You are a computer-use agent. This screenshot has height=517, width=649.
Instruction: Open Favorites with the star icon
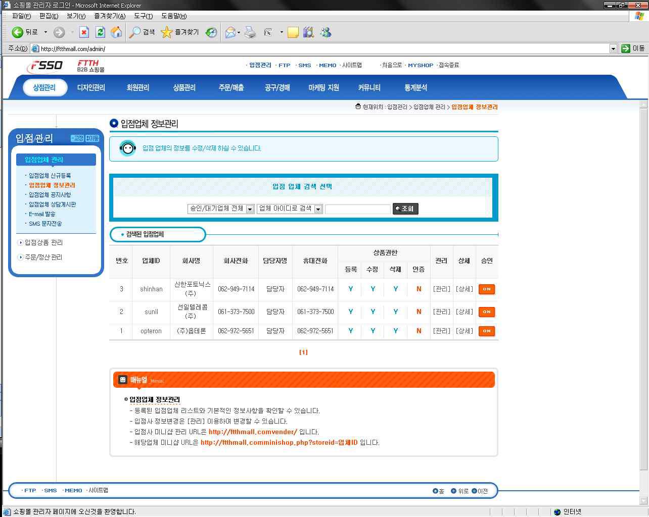pyautogui.click(x=166, y=32)
